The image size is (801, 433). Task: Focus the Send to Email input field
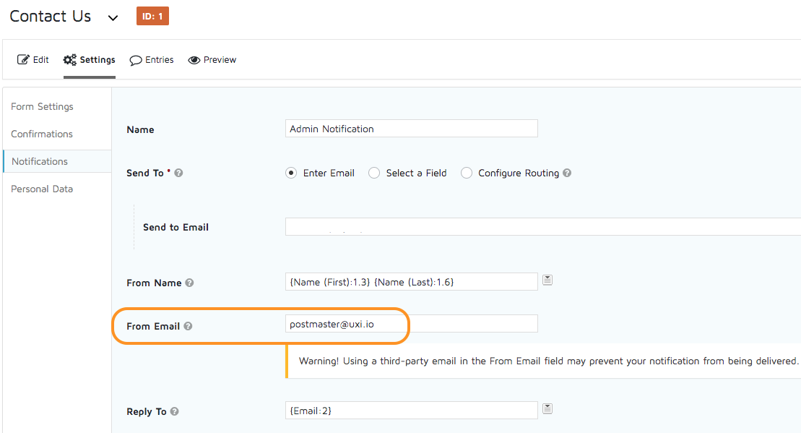pos(543,226)
